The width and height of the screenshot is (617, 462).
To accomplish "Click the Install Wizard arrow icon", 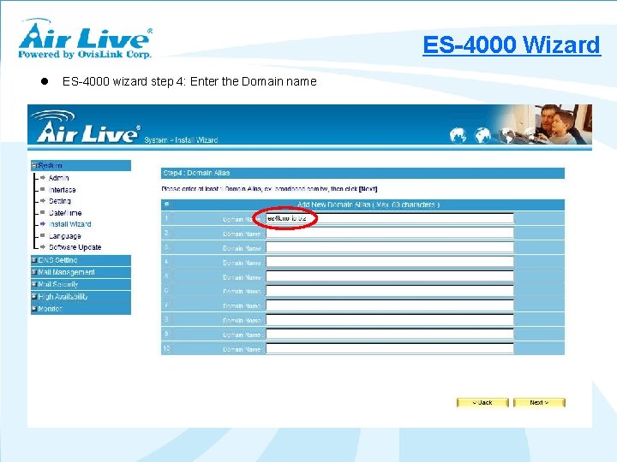I will click(x=43, y=224).
